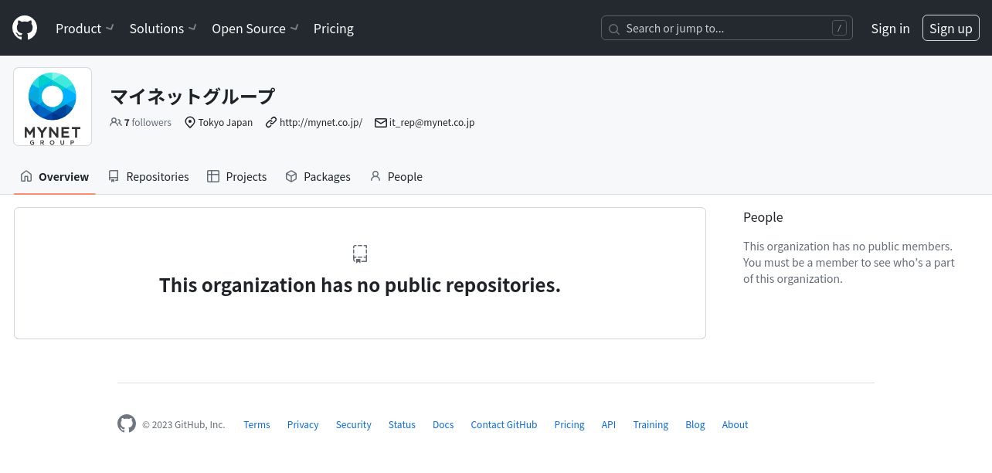
Task: Expand the Open Source menu
Action: pos(256,29)
